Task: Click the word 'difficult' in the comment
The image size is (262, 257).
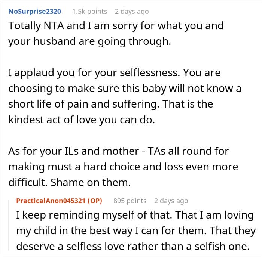Action: (x=28, y=182)
